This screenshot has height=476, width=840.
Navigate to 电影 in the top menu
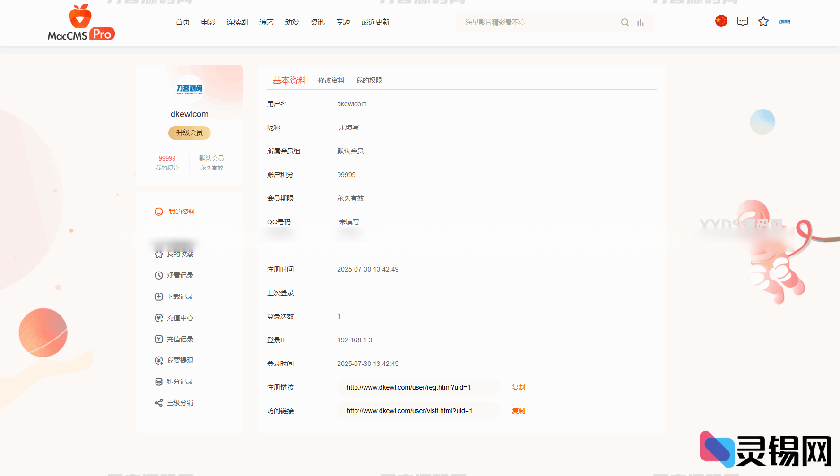click(x=208, y=22)
